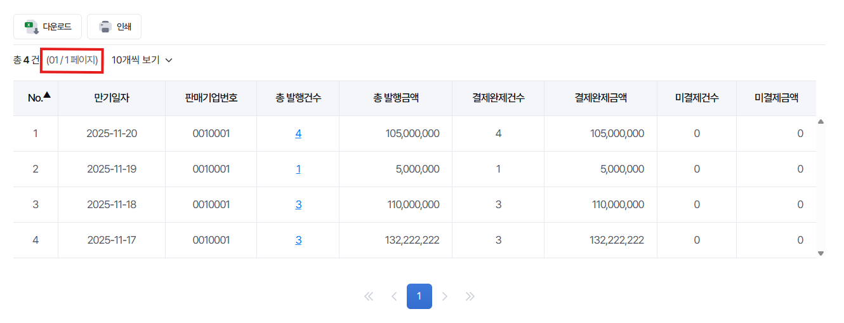Click the 총 발행금액 column header

tap(396, 98)
